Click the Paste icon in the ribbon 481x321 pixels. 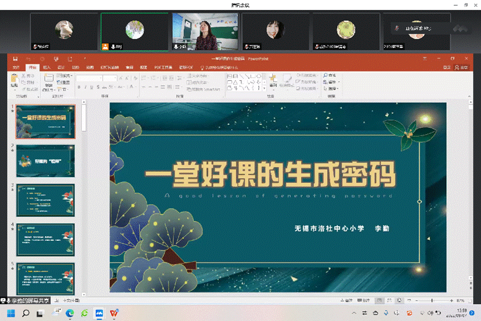(14, 81)
